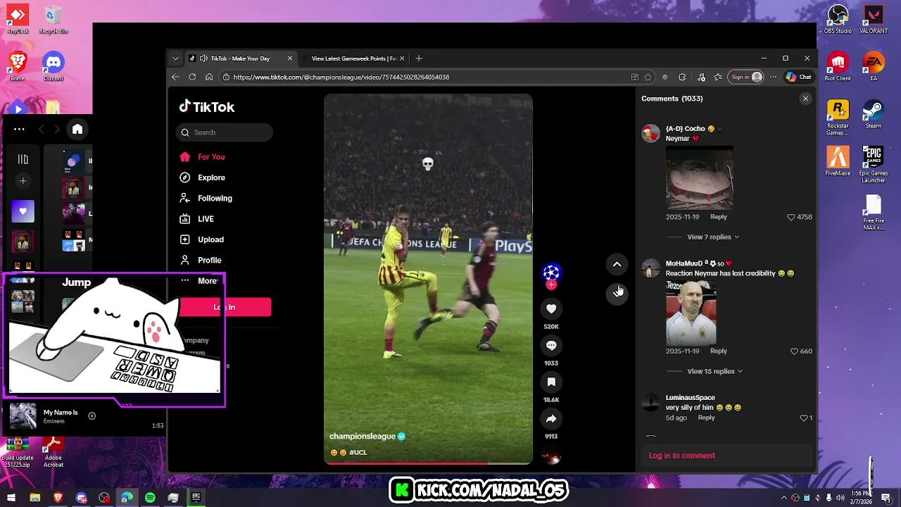Open comments via speech bubble icon
This screenshot has width=901, height=507.
(x=551, y=345)
